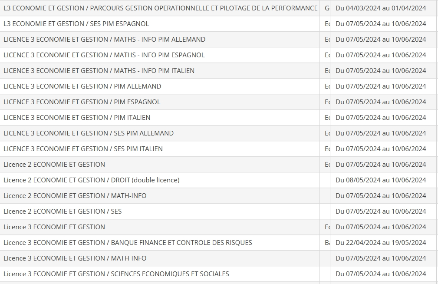This screenshot has width=438, height=284.
Task: Click Licence 2 Economie et Gestion / MATH-INFO
Action: [218, 196]
